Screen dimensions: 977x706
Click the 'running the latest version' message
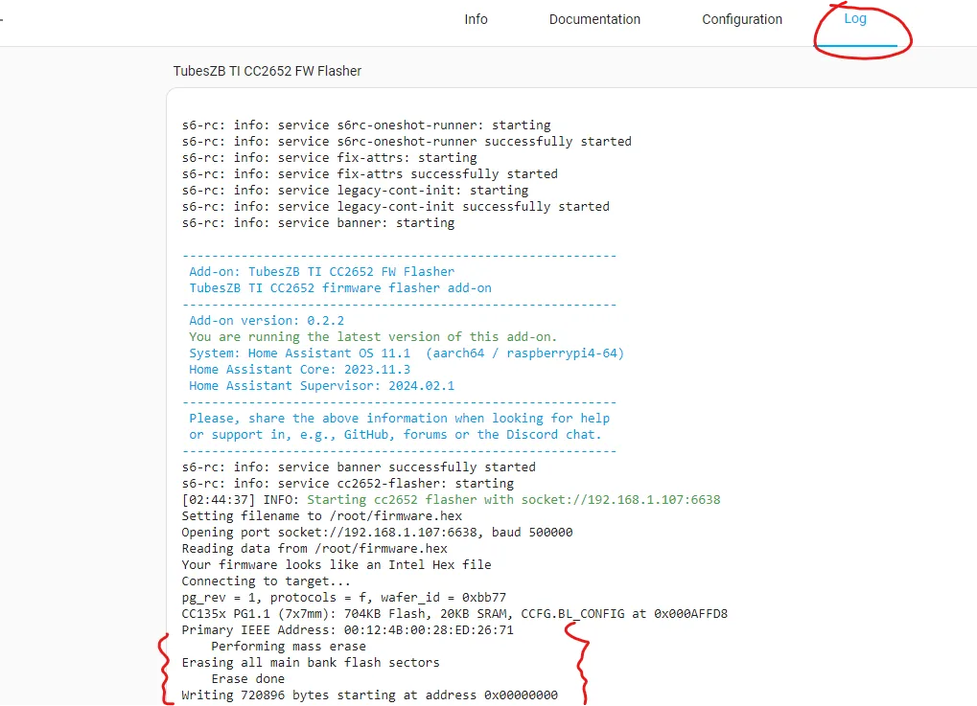point(373,337)
